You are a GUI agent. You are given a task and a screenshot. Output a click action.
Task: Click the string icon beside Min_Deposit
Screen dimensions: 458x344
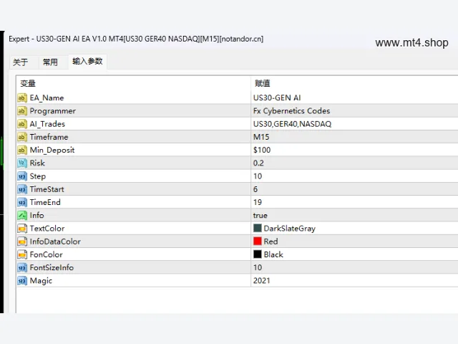(22, 150)
